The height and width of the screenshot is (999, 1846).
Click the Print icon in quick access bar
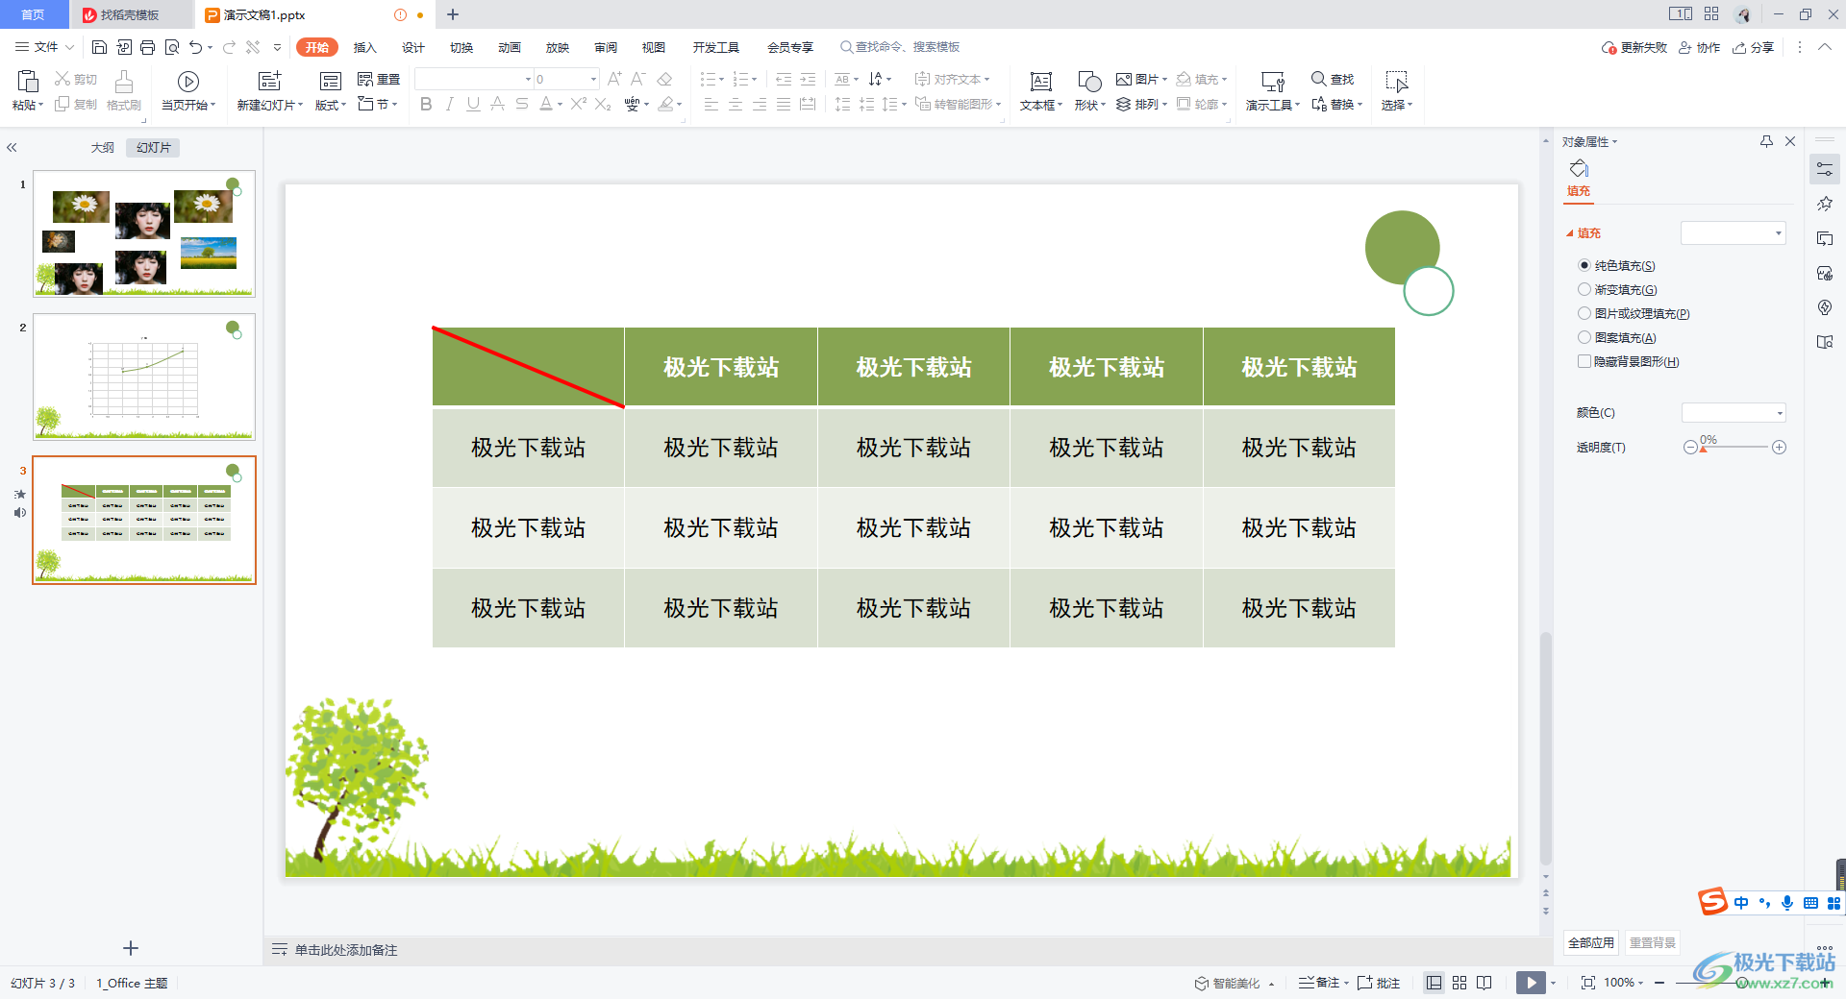[147, 47]
